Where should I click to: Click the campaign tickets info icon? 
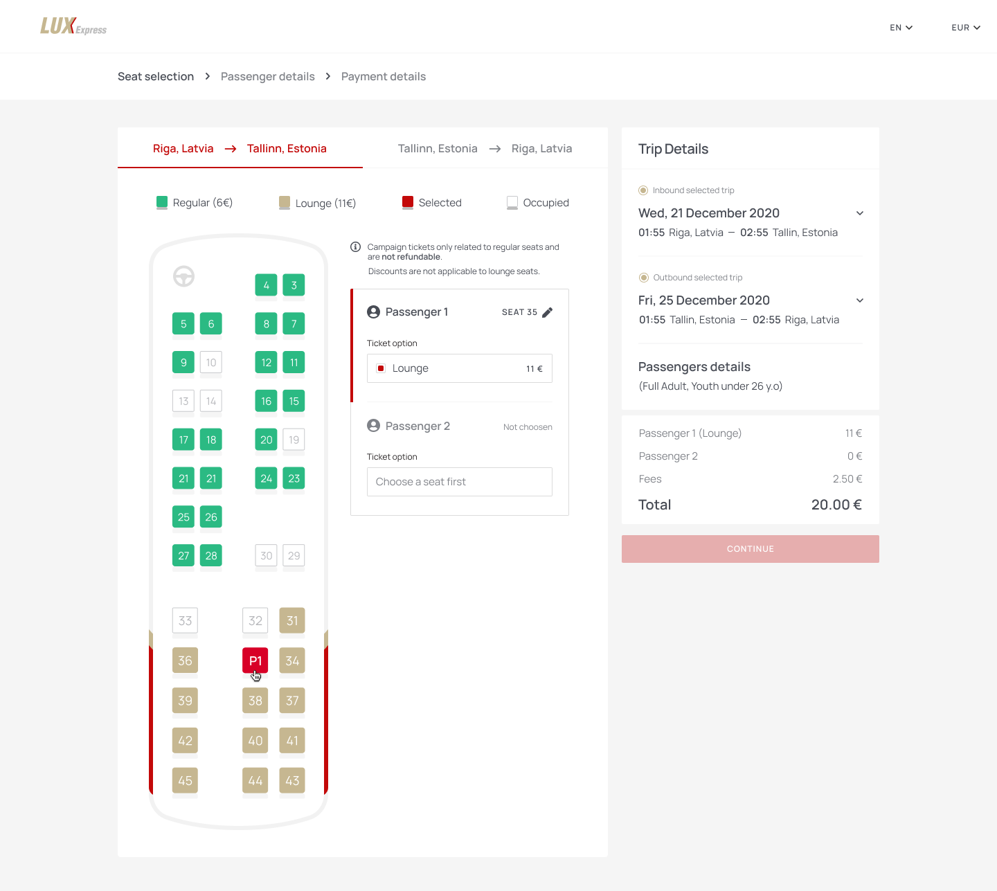coord(356,247)
